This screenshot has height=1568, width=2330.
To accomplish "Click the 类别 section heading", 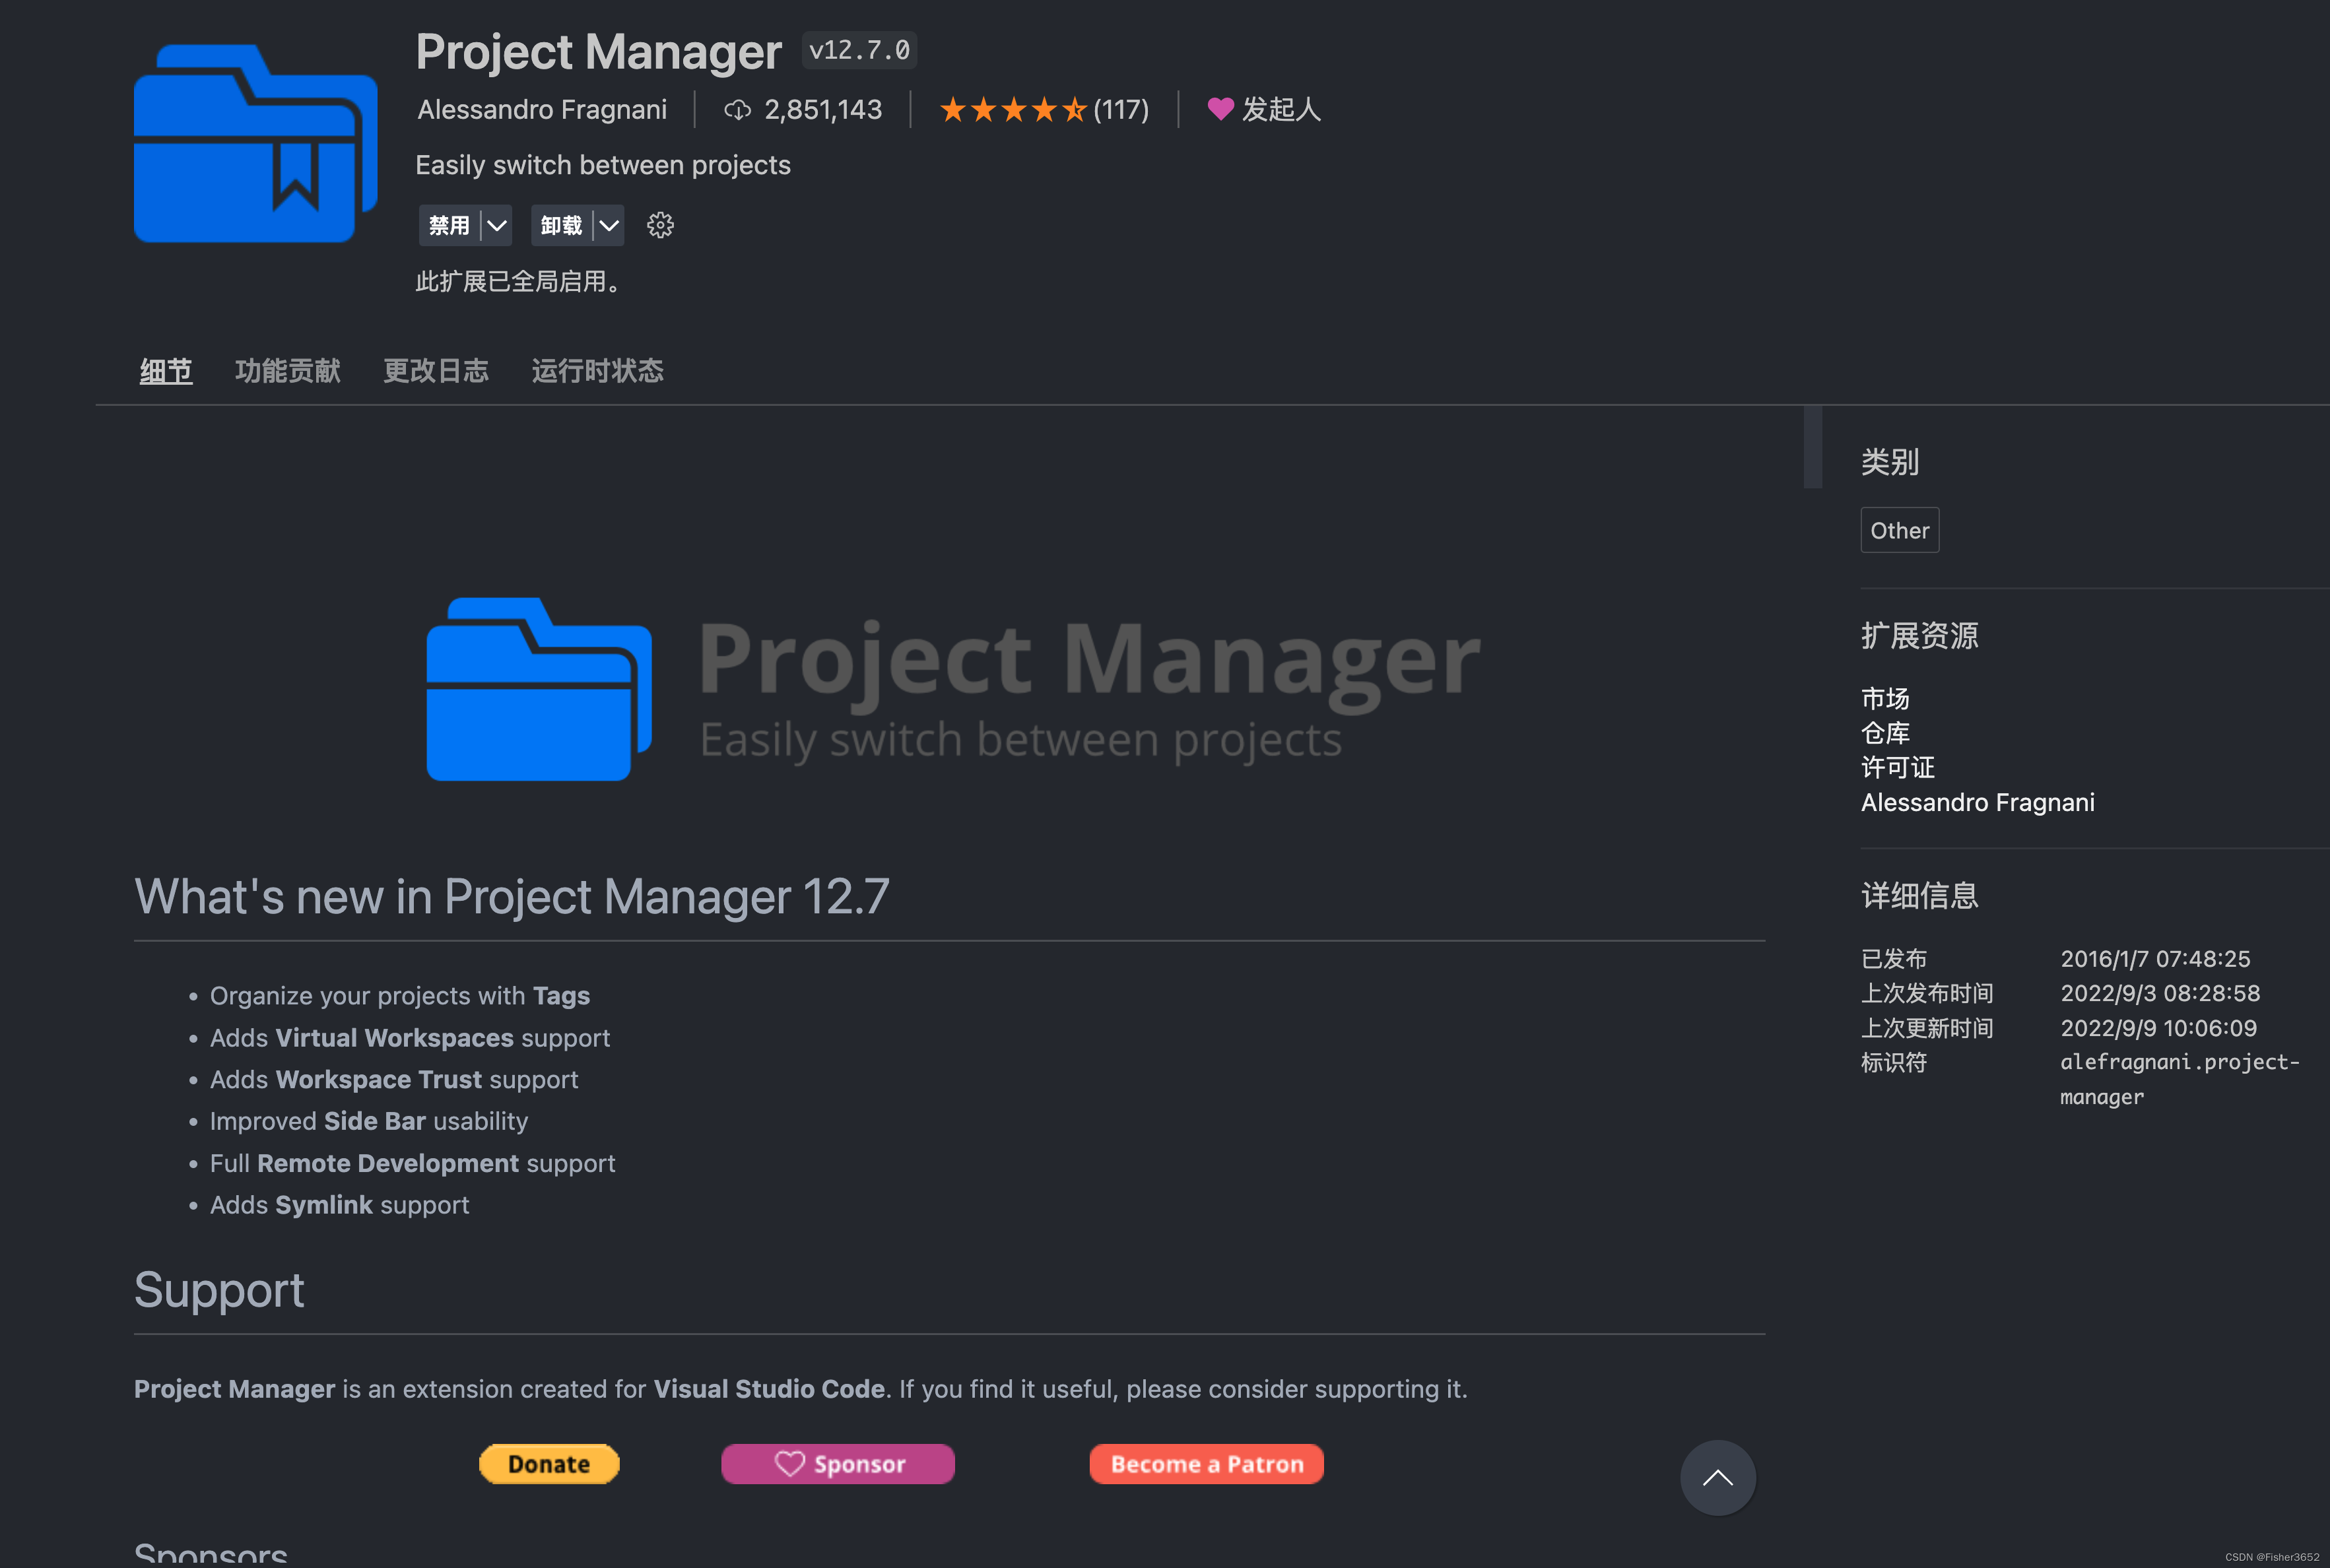I will [1890, 462].
